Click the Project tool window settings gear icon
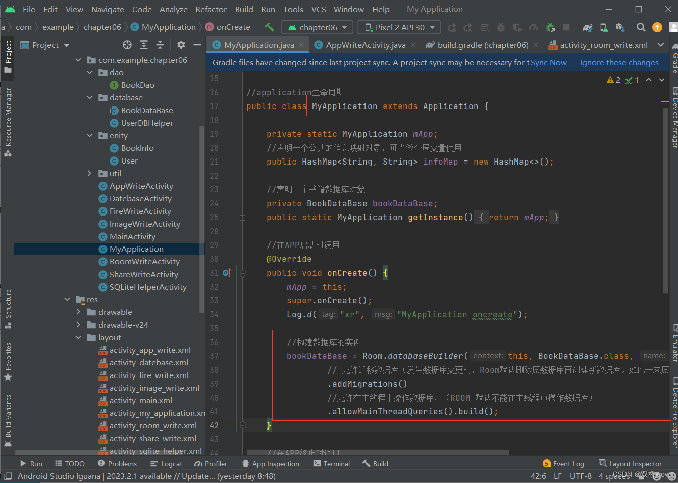 coord(181,44)
